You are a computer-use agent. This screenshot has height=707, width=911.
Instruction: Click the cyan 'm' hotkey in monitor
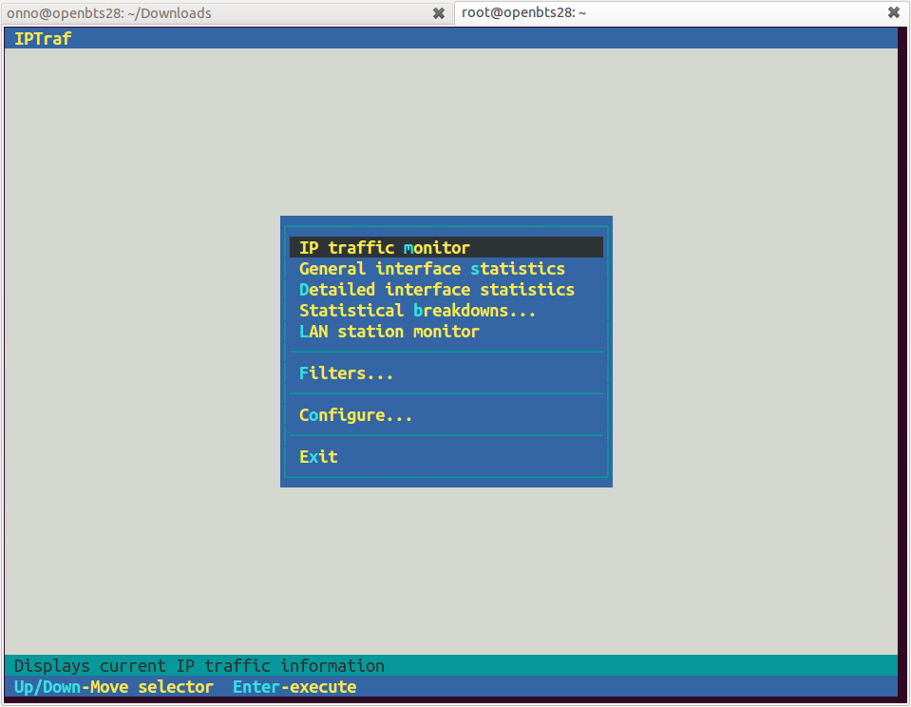point(408,248)
